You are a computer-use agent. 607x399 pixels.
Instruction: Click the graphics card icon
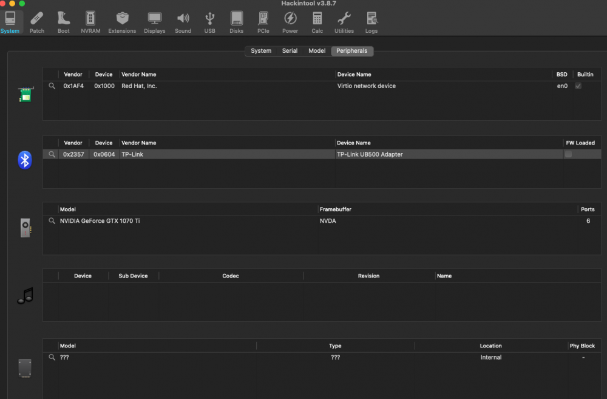click(x=25, y=227)
